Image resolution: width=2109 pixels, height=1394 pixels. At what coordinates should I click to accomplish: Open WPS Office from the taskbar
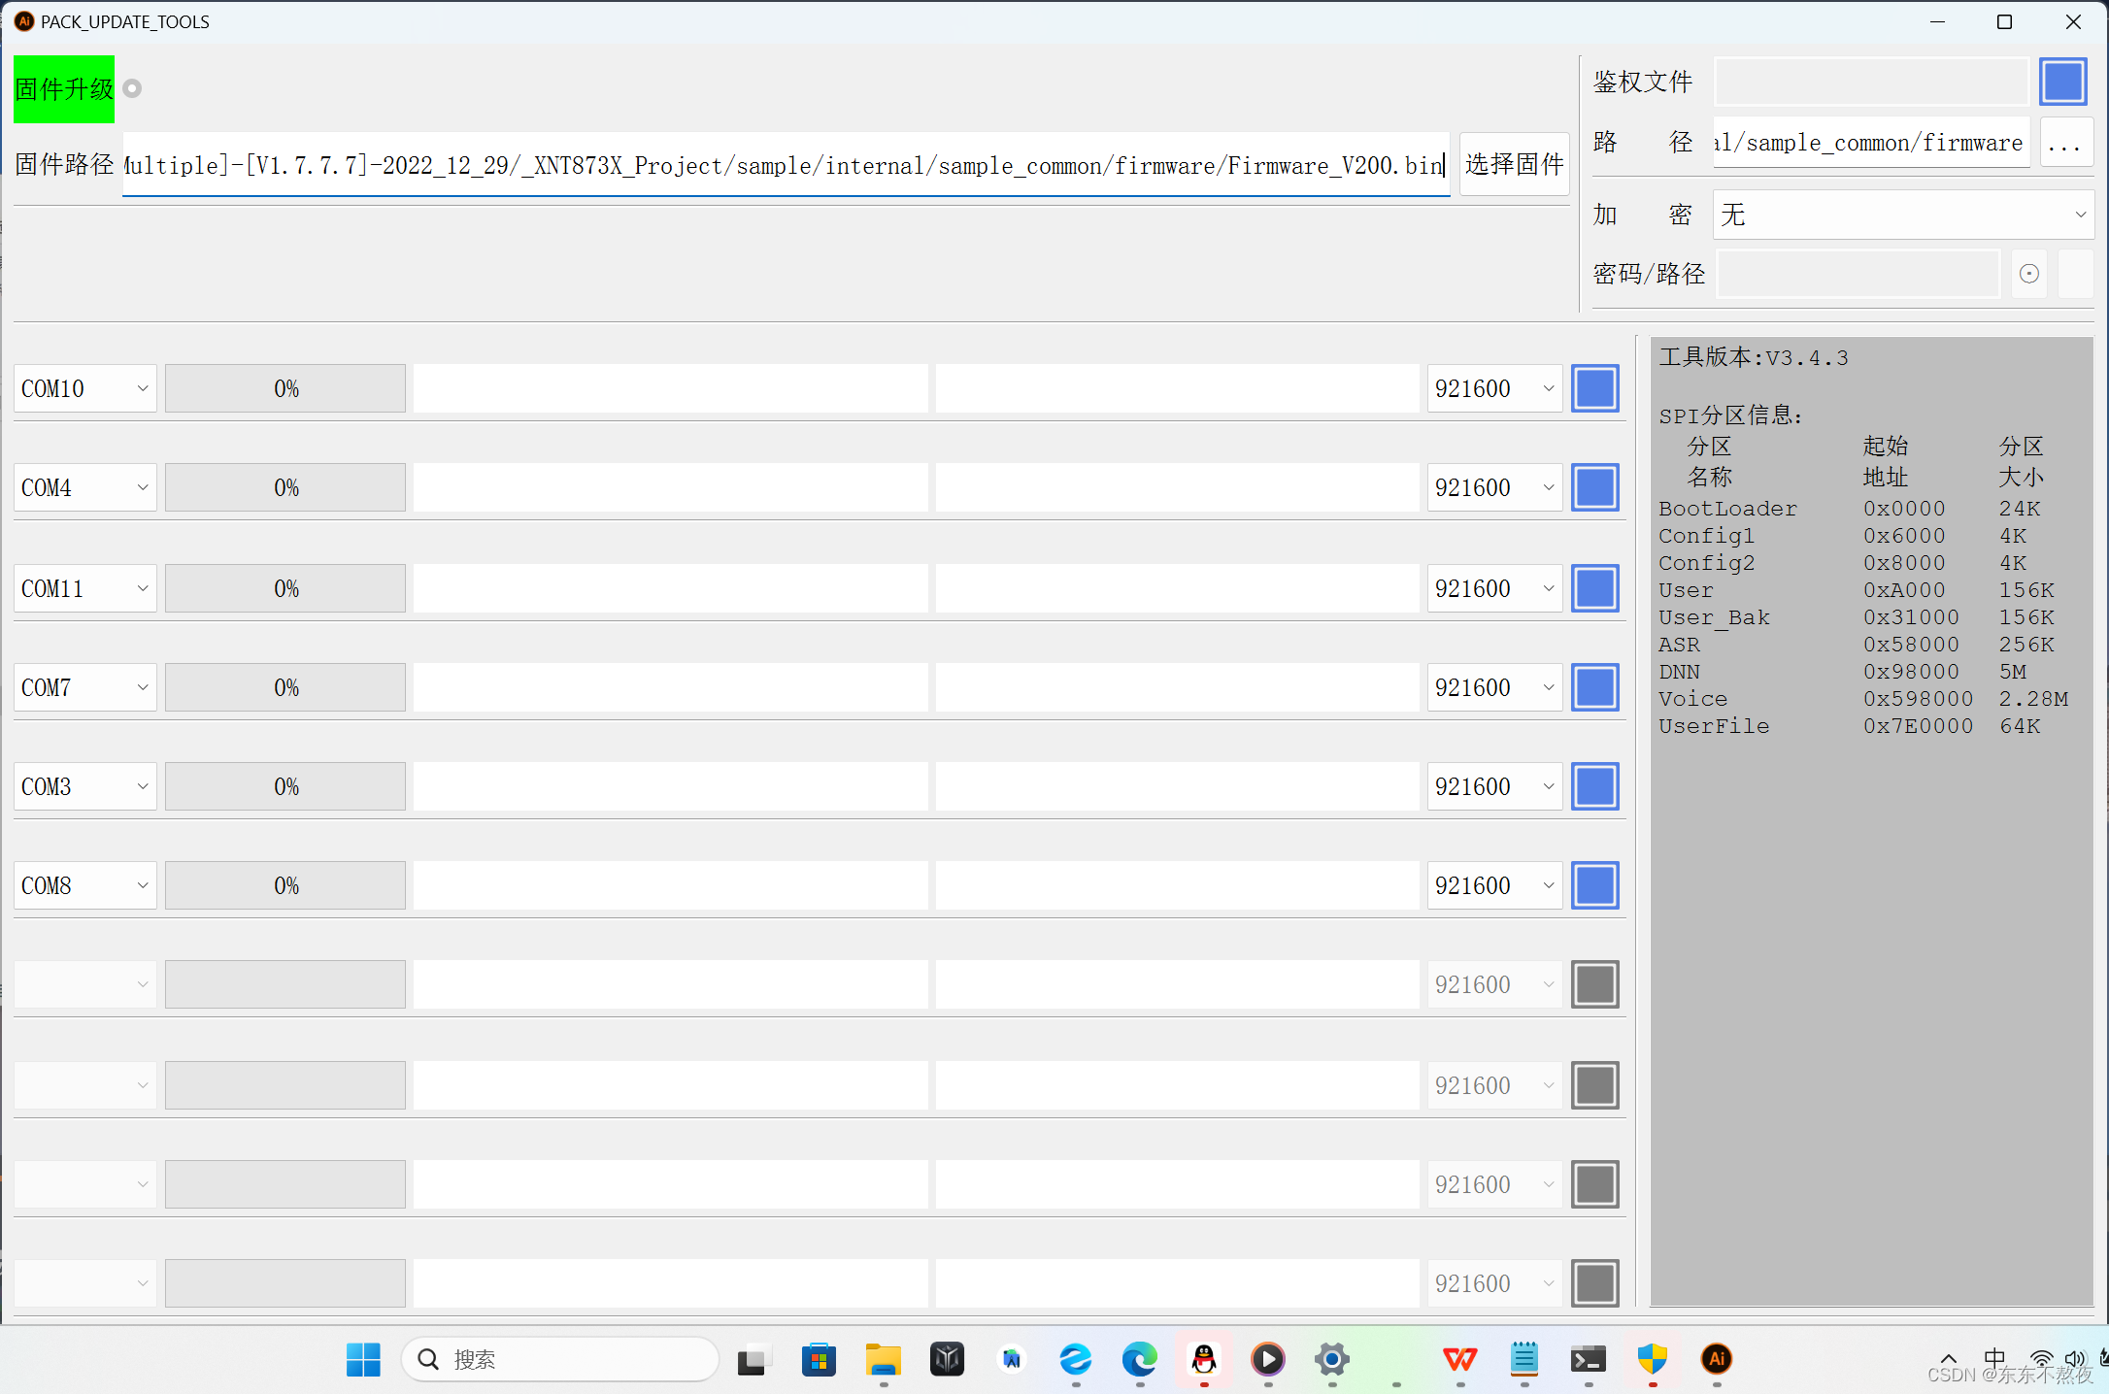(x=1459, y=1359)
